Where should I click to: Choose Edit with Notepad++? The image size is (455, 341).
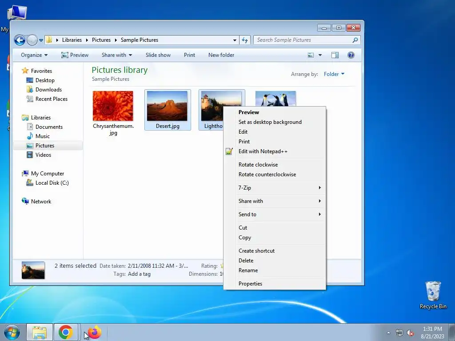(x=275, y=151)
